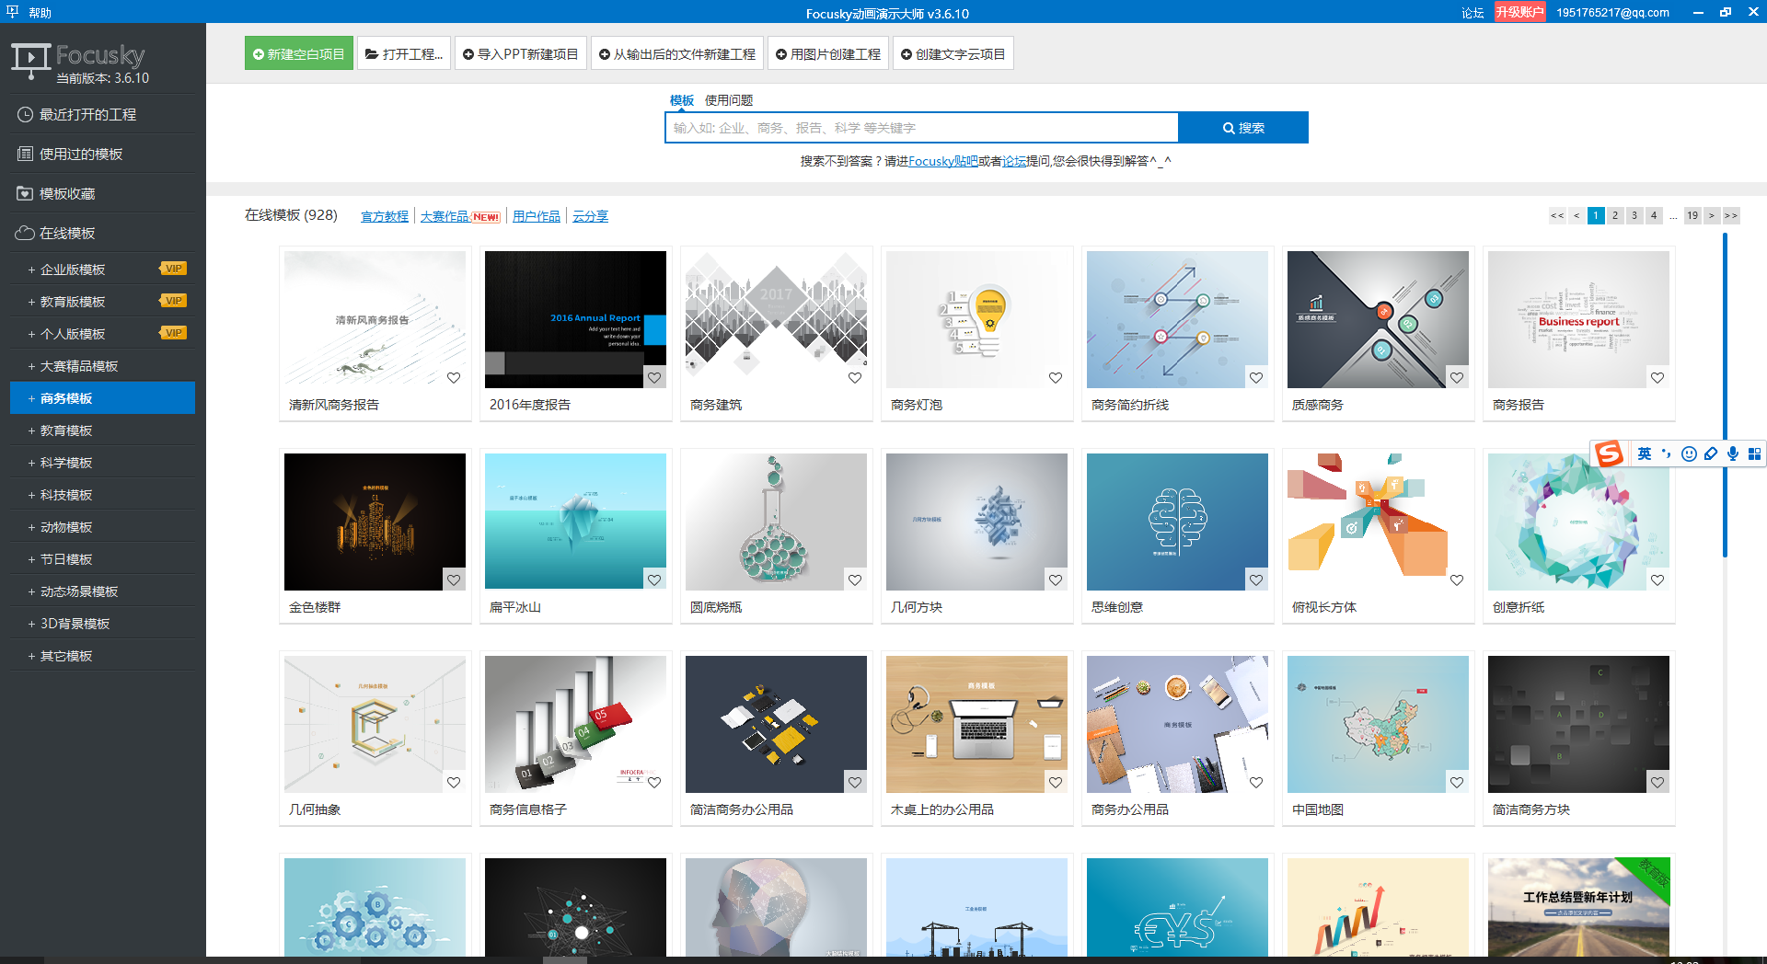Jump to page 19 of templates
Image resolution: width=1767 pixels, height=964 pixels.
[x=1692, y=215]
